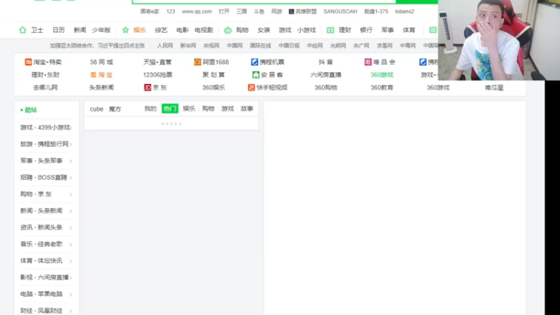Expand the 资讯·新闻头条 row chevron
The image size is (560, 315).
(71, 227)
